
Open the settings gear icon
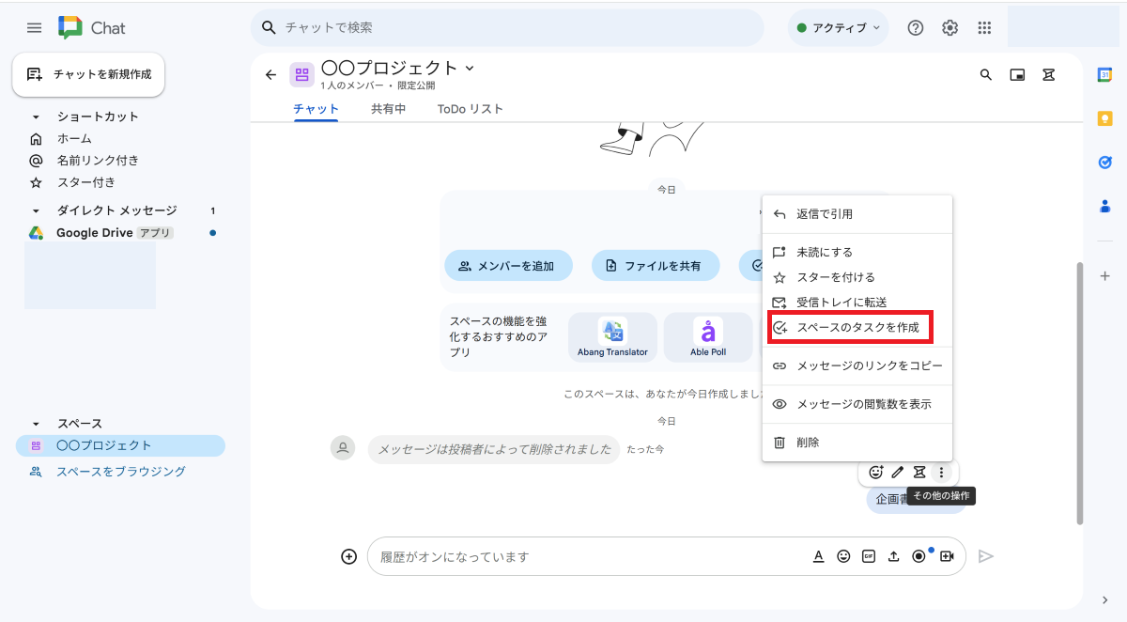pos(949,28)
